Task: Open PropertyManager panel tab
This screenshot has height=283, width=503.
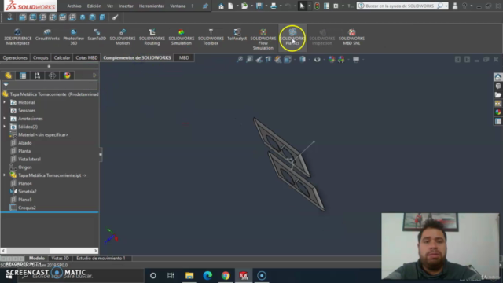Action: point(23,75)
